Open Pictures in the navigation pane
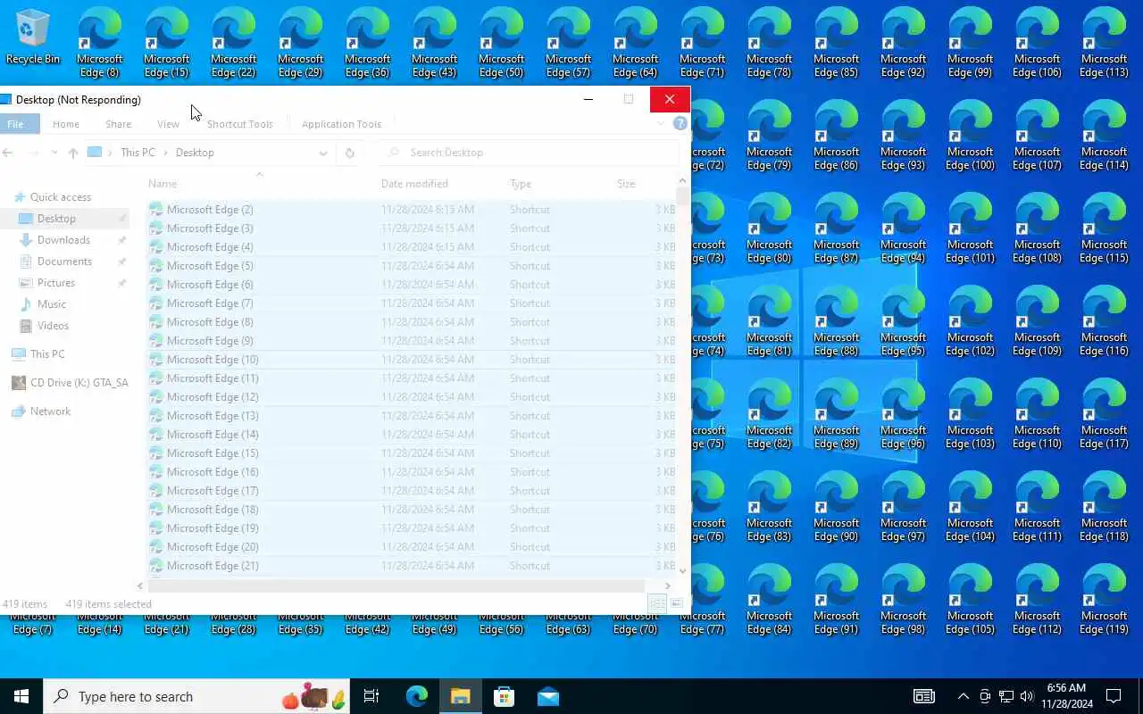 pyautogui.click(x=56, y=283)
